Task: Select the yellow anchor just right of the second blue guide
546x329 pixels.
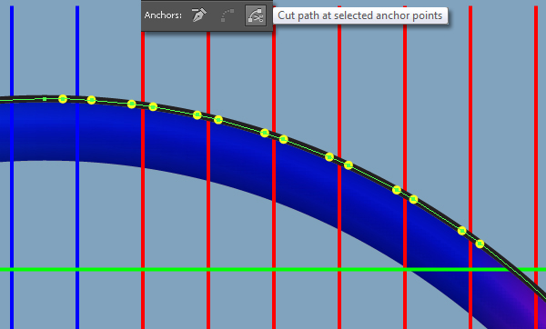Action: pos(91,100)
